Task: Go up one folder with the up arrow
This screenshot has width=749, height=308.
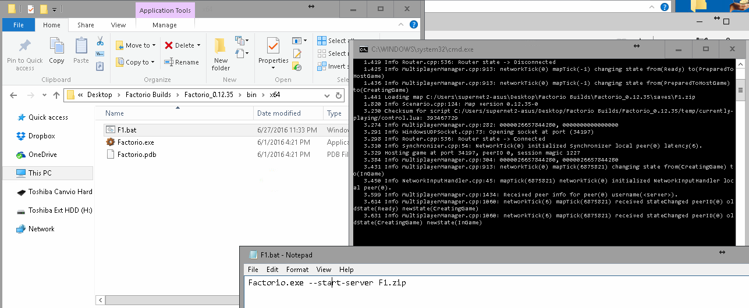Action: coord(56,95)
